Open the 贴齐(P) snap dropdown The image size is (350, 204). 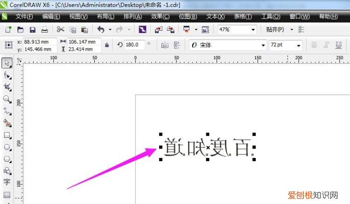click(292, 29)
